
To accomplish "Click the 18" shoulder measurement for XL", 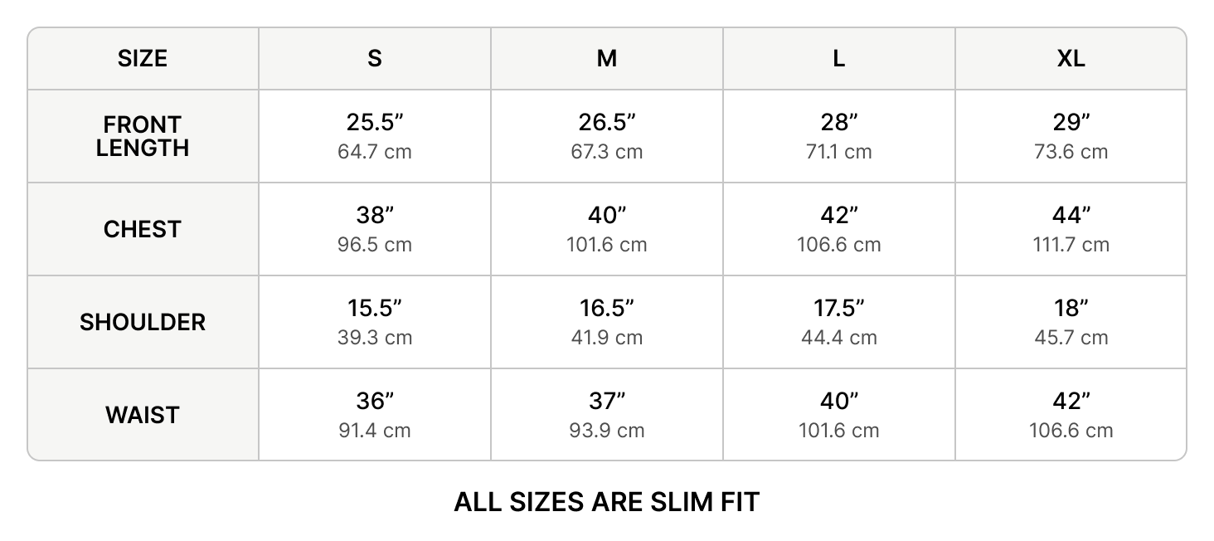I will click(x=1071, y=309).
